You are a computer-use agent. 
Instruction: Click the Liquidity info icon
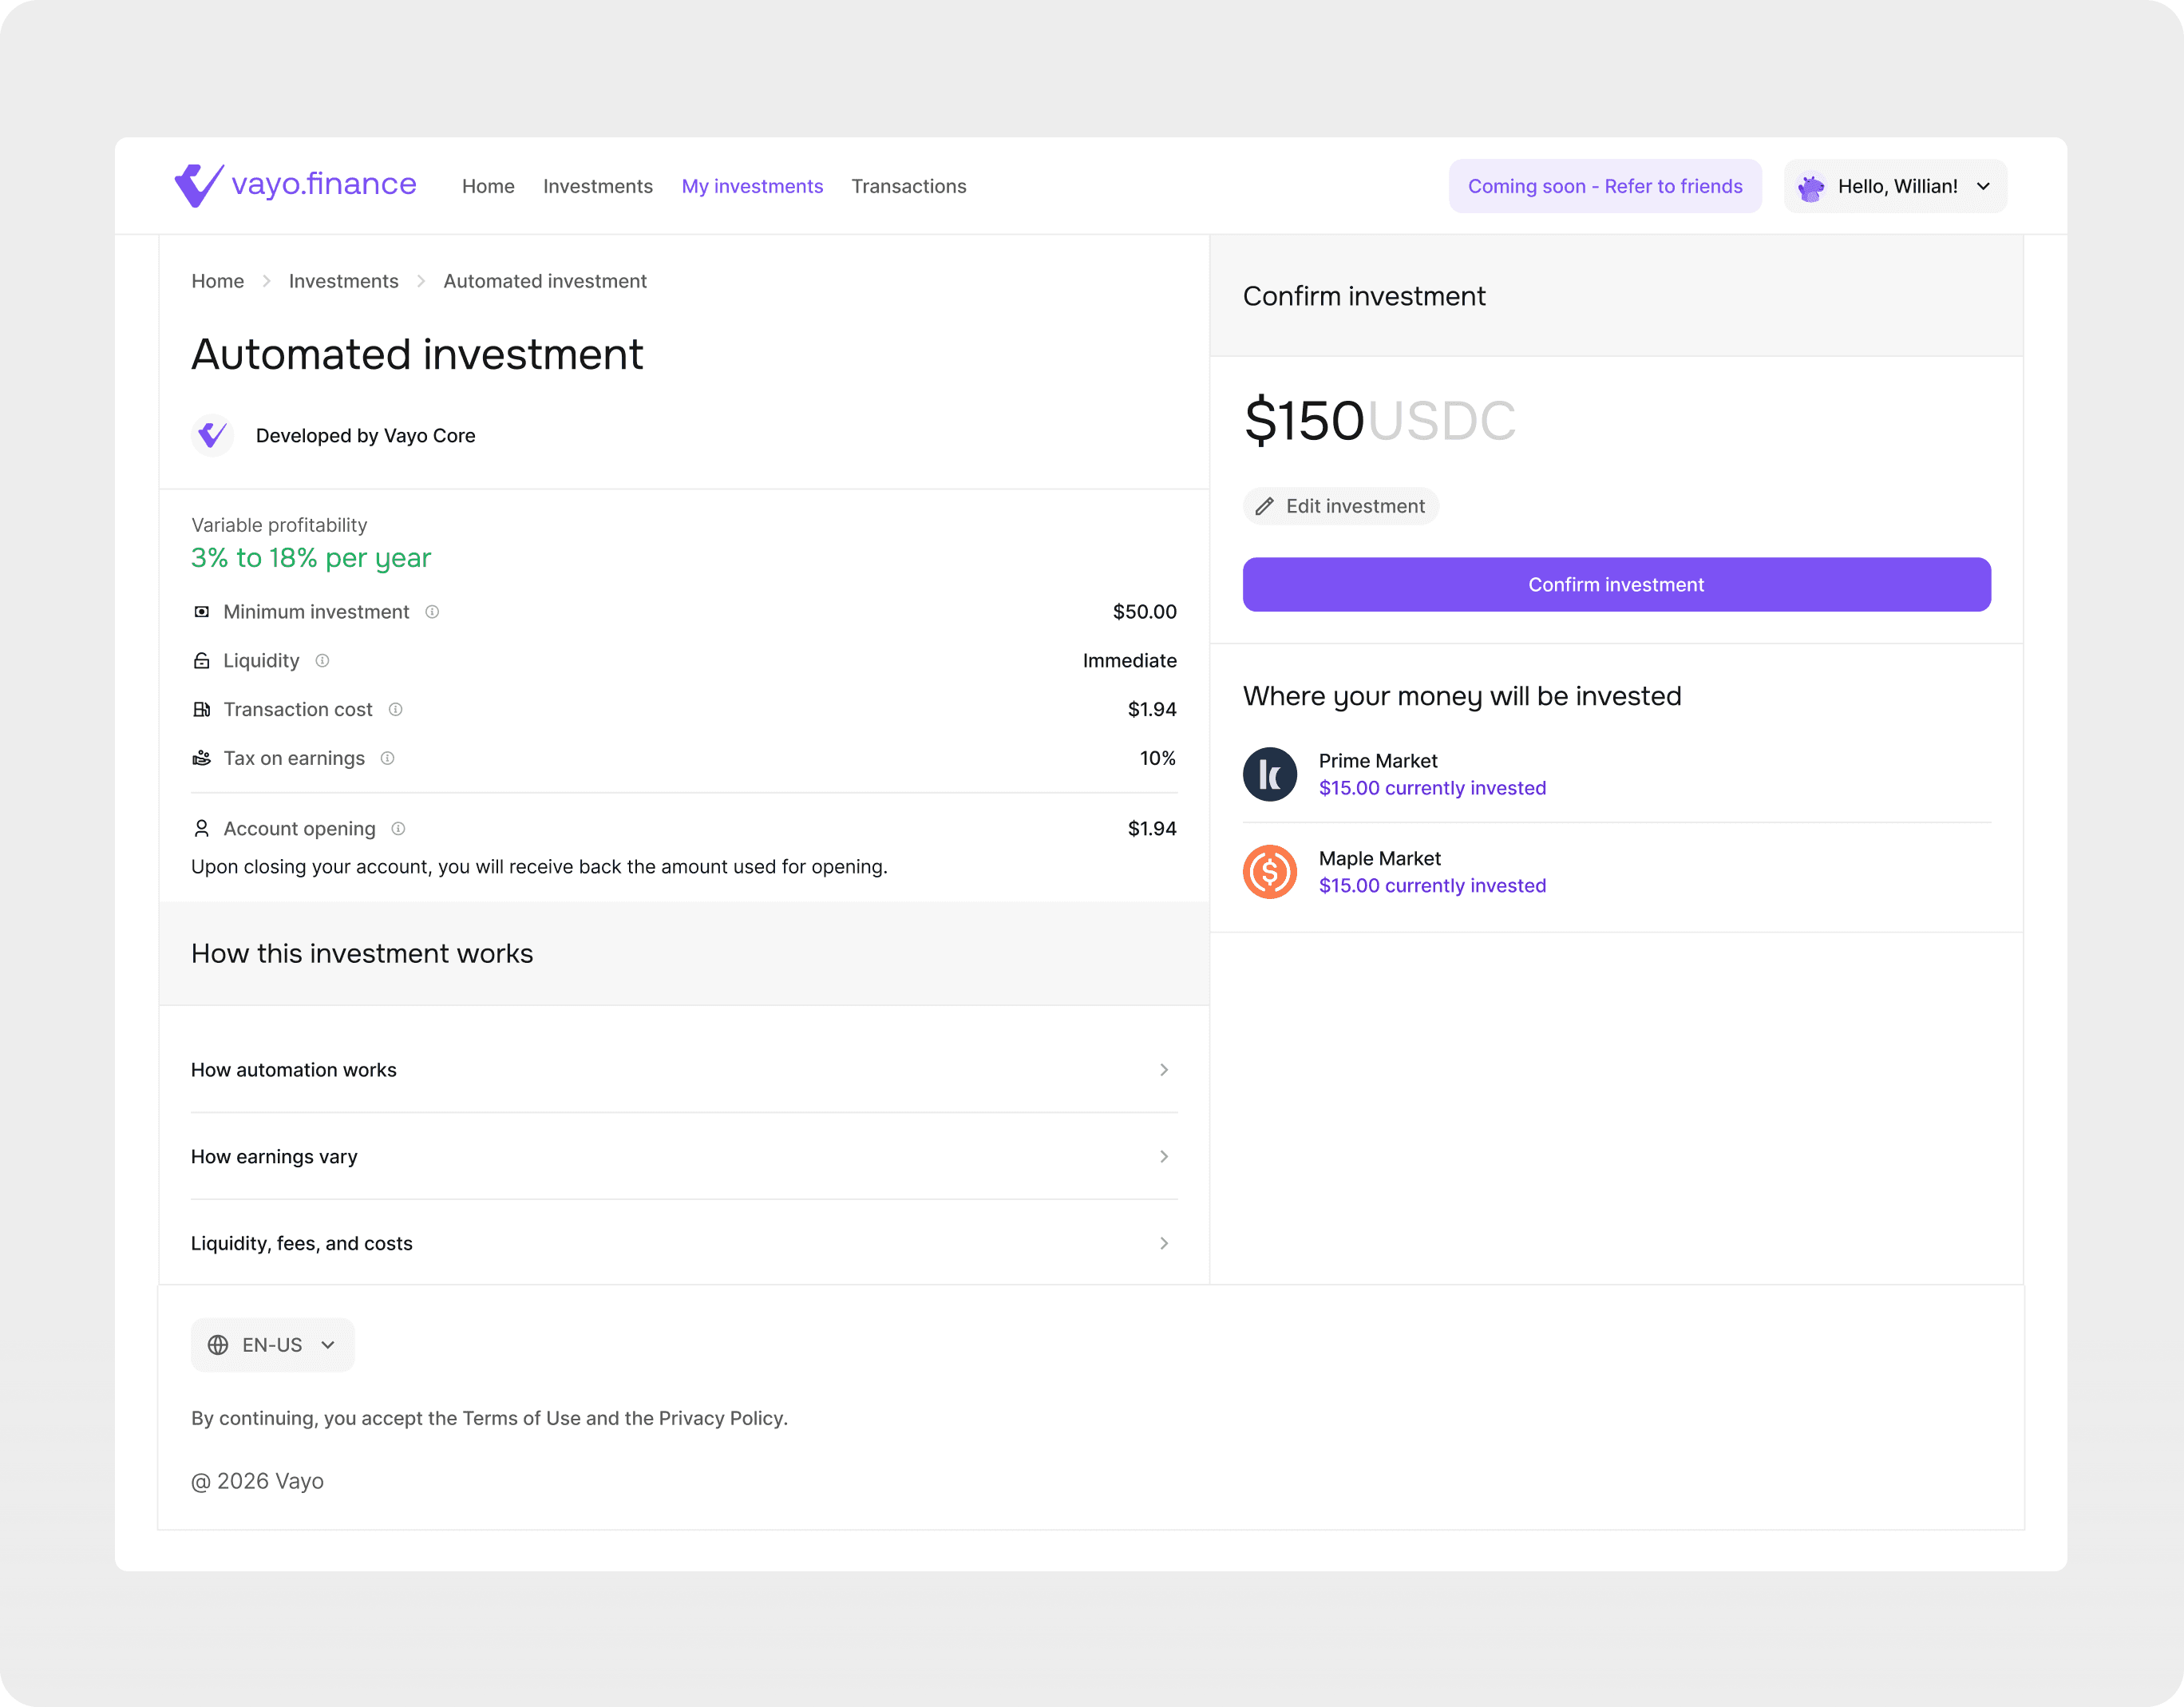point(322,661)
